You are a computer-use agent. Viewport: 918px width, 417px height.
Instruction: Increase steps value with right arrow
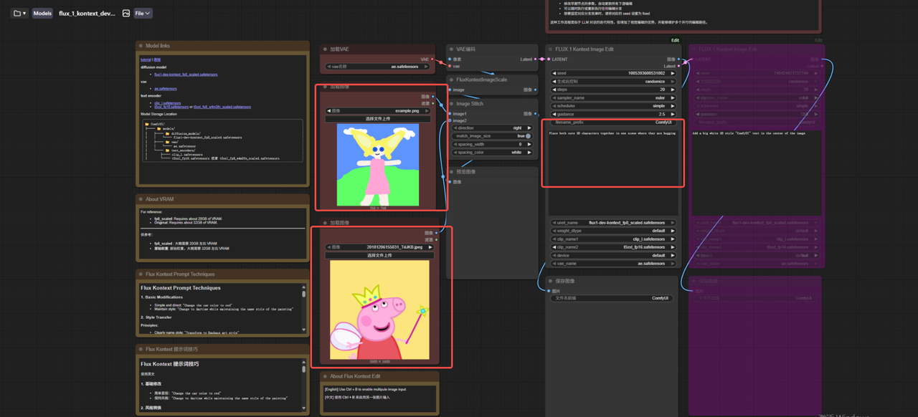click(672, 90)
